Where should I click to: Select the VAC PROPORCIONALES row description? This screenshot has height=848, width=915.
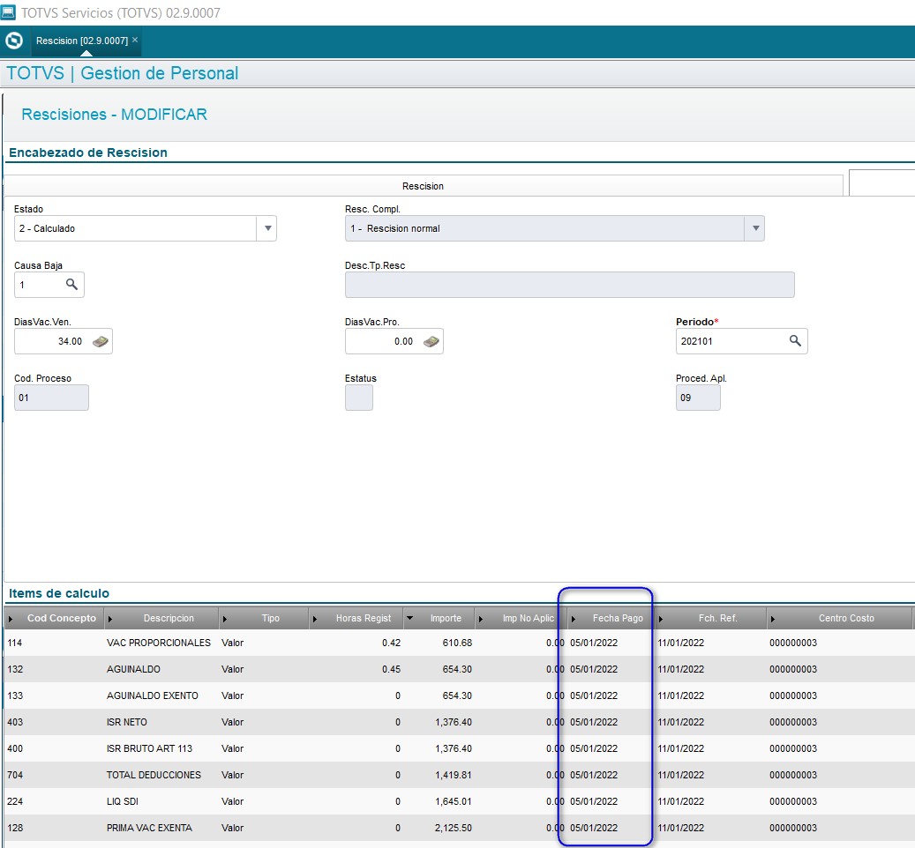[159, 643]
